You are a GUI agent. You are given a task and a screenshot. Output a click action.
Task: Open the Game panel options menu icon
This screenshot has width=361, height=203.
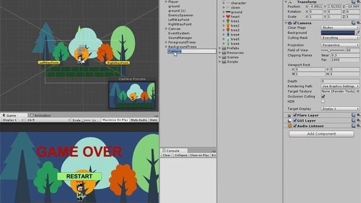tap(156, 116)
